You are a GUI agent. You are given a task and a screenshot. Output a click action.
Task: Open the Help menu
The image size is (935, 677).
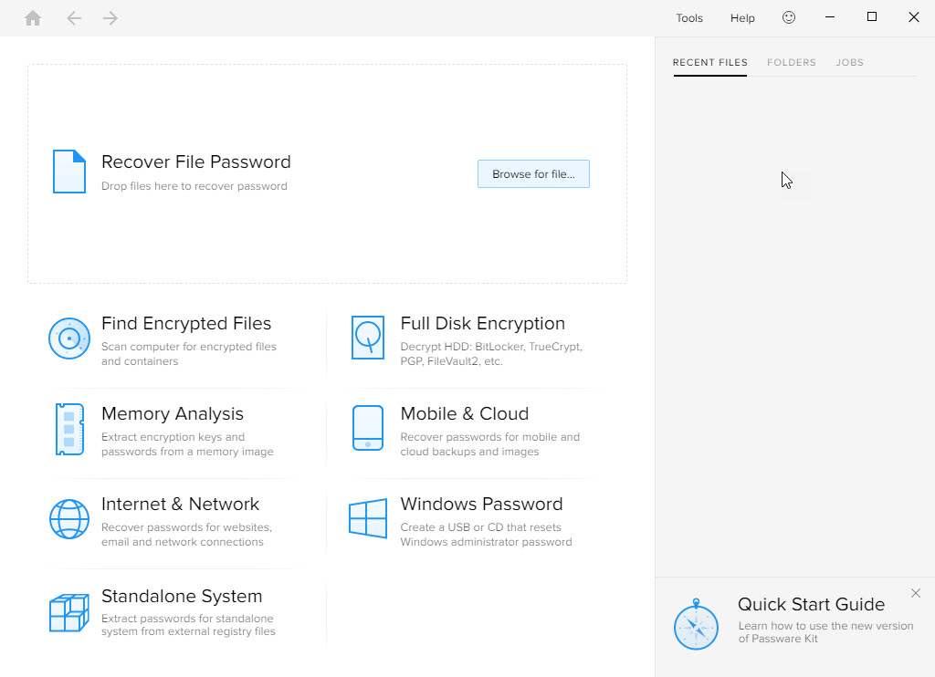tap(742, 18)
